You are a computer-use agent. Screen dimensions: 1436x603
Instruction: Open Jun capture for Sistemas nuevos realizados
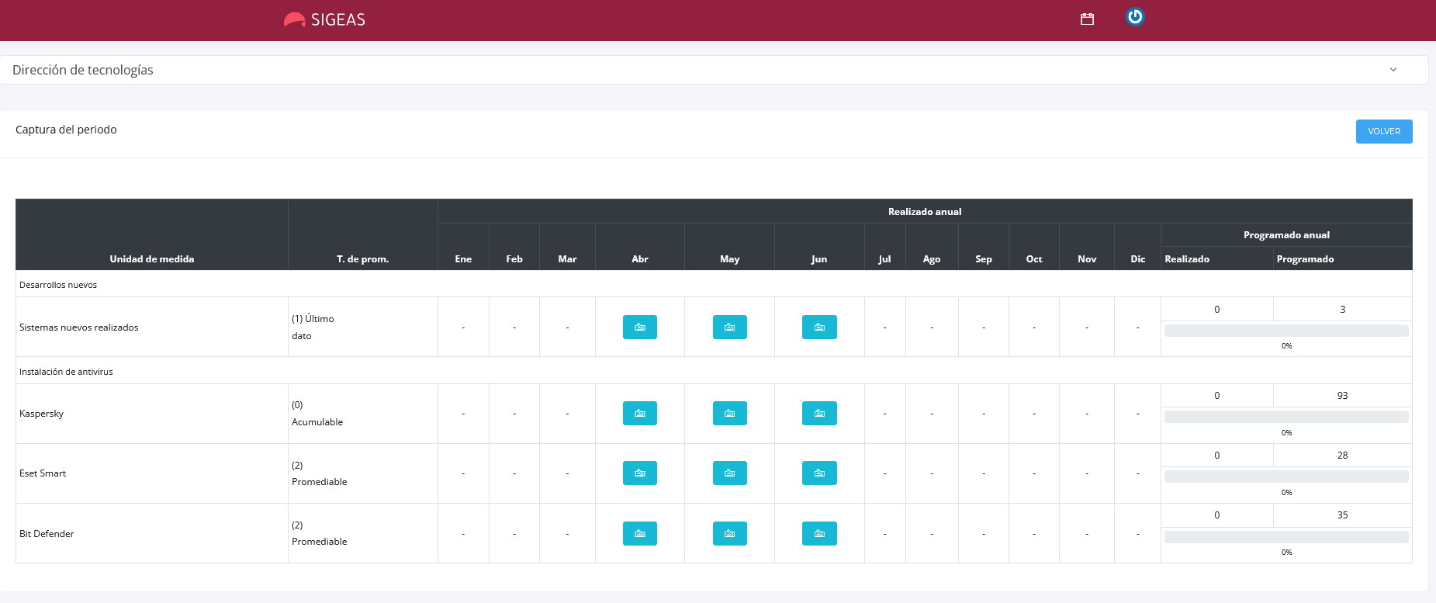819,327
